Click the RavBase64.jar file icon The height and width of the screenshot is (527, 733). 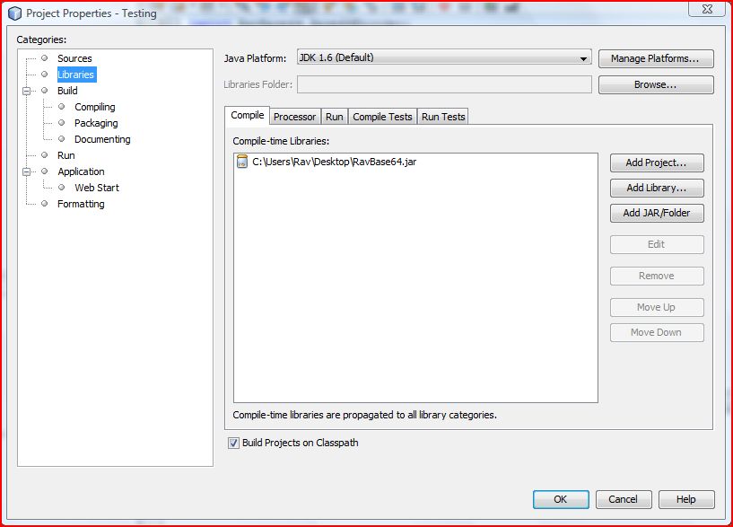tap(241, 162)
